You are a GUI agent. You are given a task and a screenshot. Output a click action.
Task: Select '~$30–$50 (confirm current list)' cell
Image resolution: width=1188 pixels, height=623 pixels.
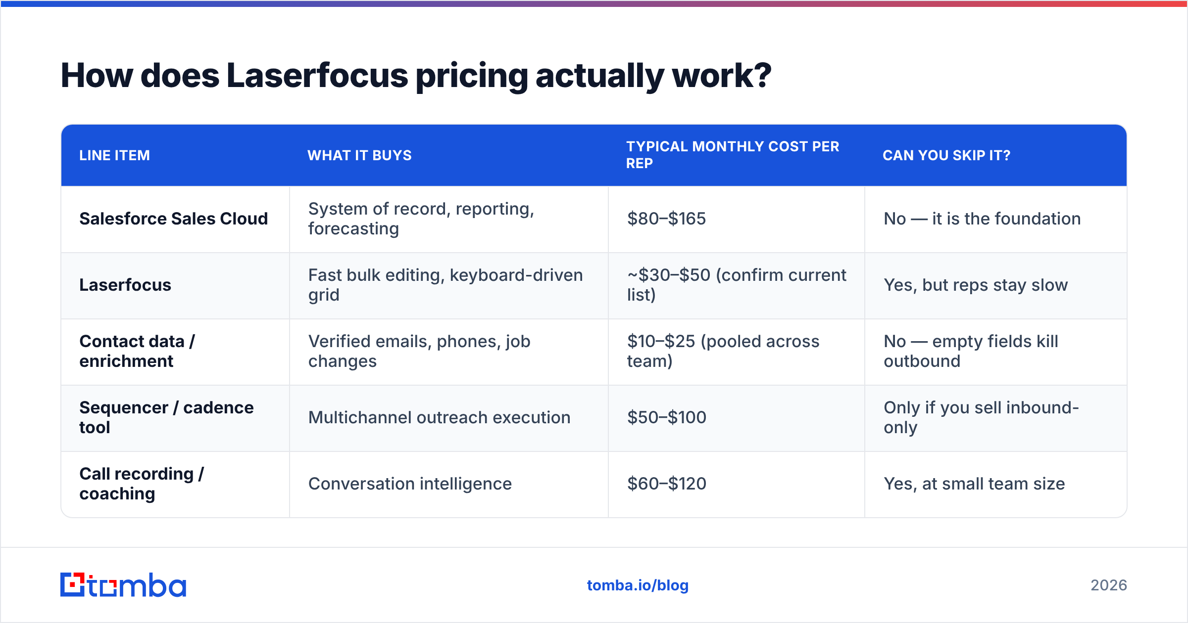tap(737, 285)
